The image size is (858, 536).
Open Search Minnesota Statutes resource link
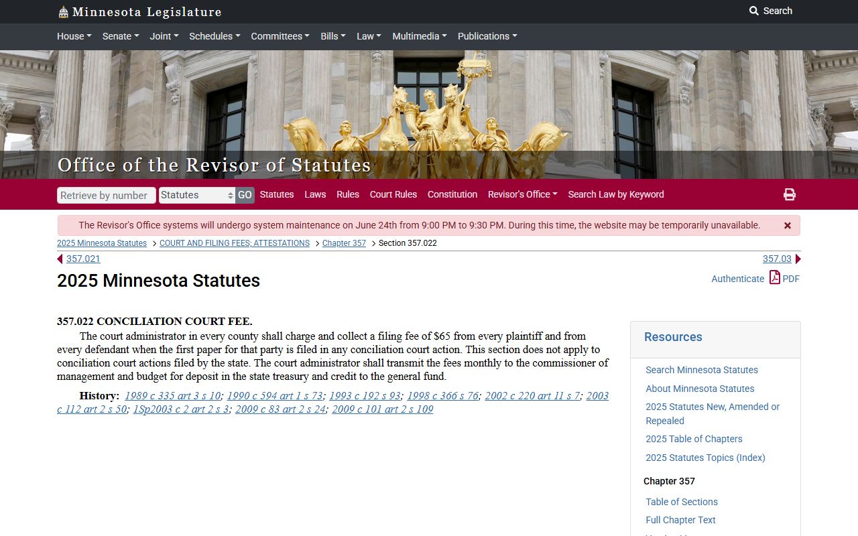coord(702,370)
